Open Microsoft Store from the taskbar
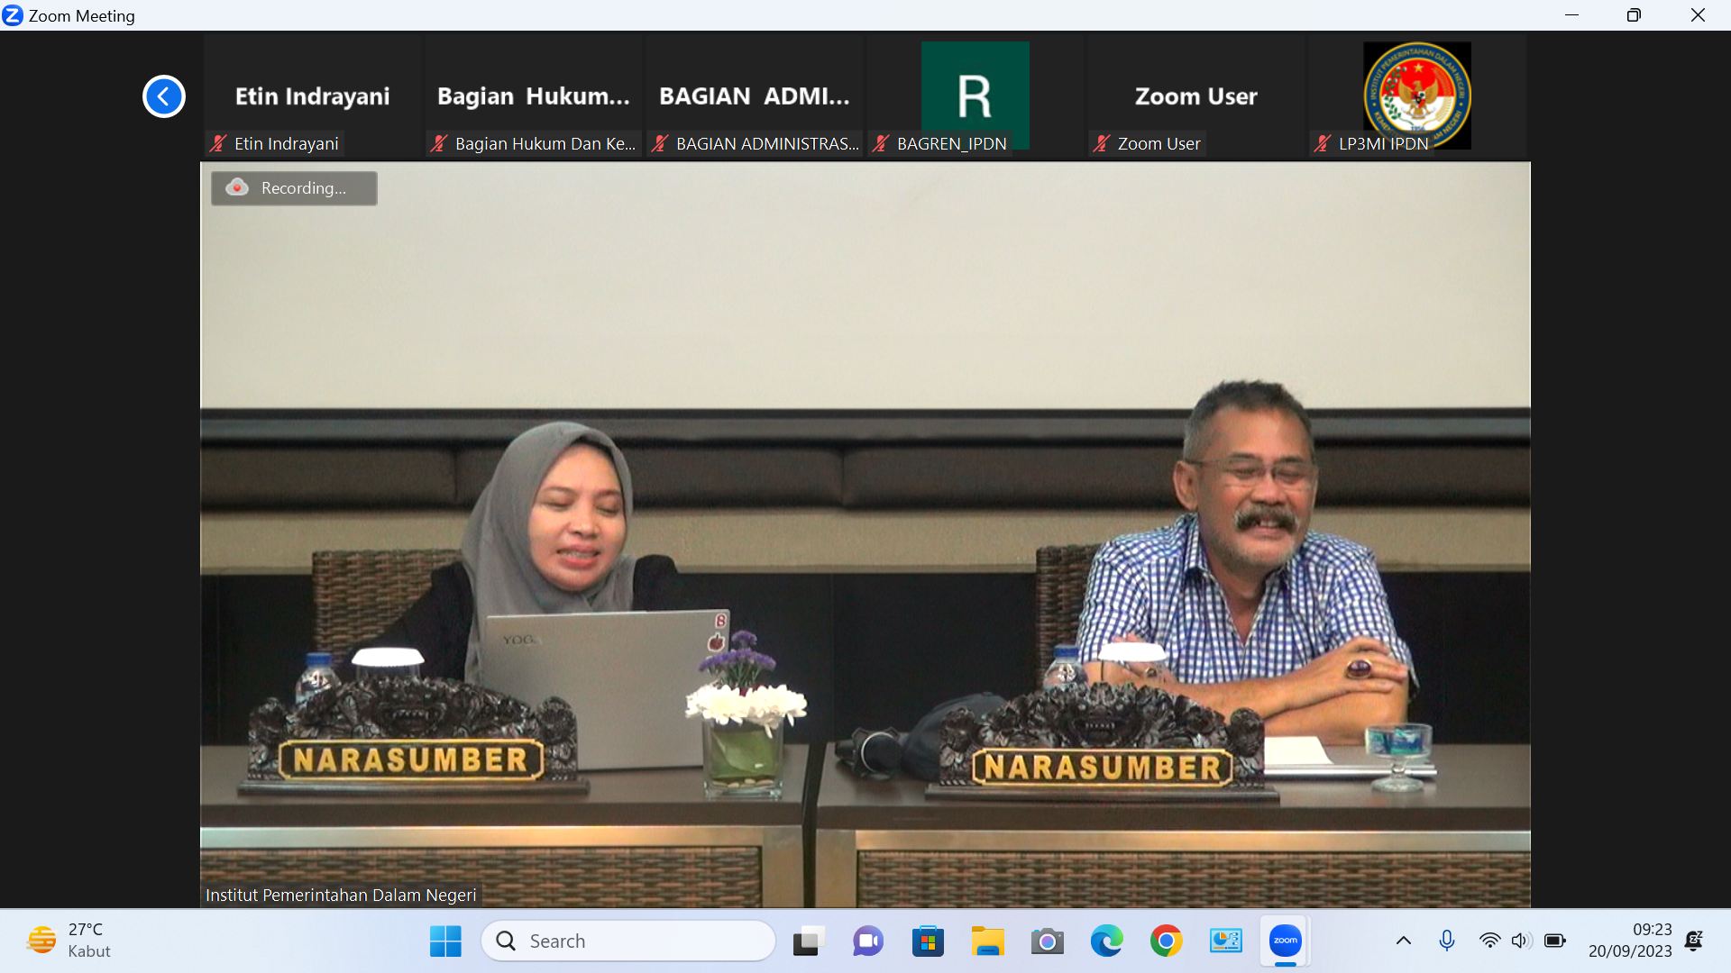Screen dimensions: 1731x973 coord(928,941)
